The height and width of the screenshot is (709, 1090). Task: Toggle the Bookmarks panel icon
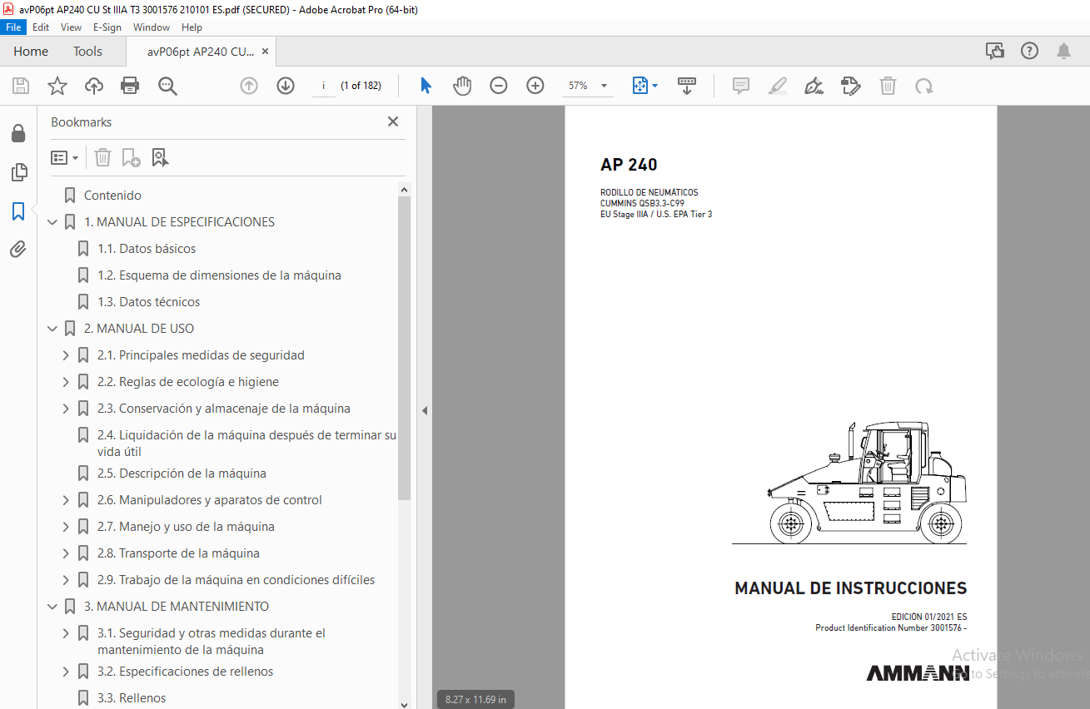coord(18,211)
